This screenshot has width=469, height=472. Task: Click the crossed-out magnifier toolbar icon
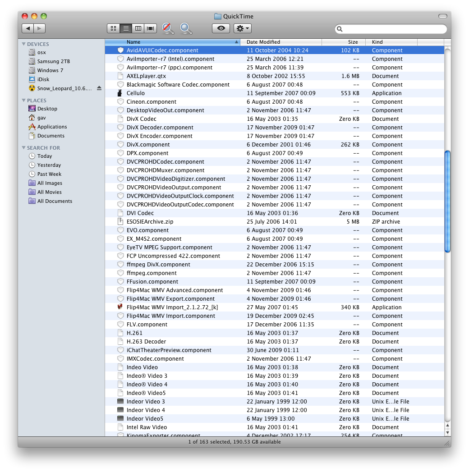coord(168,28)
